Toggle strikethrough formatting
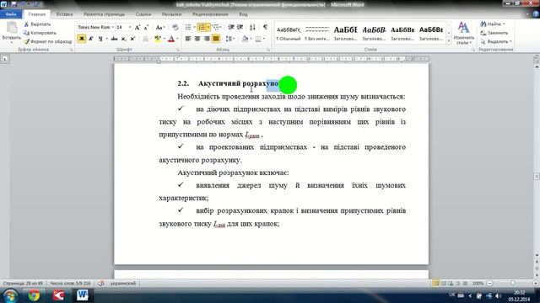The image size is (540, 303). click(x=114, y=39)
